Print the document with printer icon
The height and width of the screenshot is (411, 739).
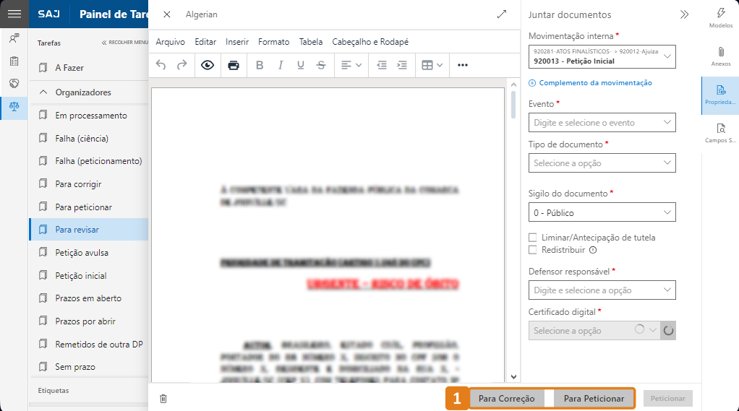coord(234,65)
